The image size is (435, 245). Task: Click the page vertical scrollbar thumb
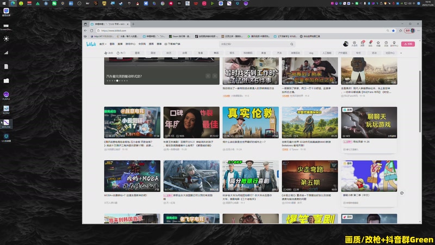coord(420,101)
